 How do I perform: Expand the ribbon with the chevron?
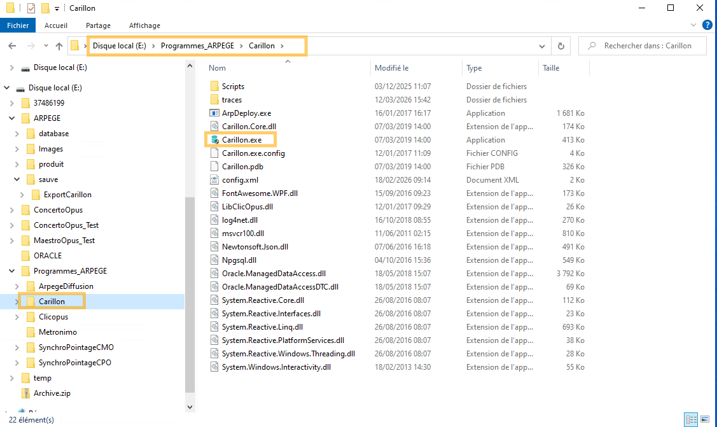click(x=693, y=25)
